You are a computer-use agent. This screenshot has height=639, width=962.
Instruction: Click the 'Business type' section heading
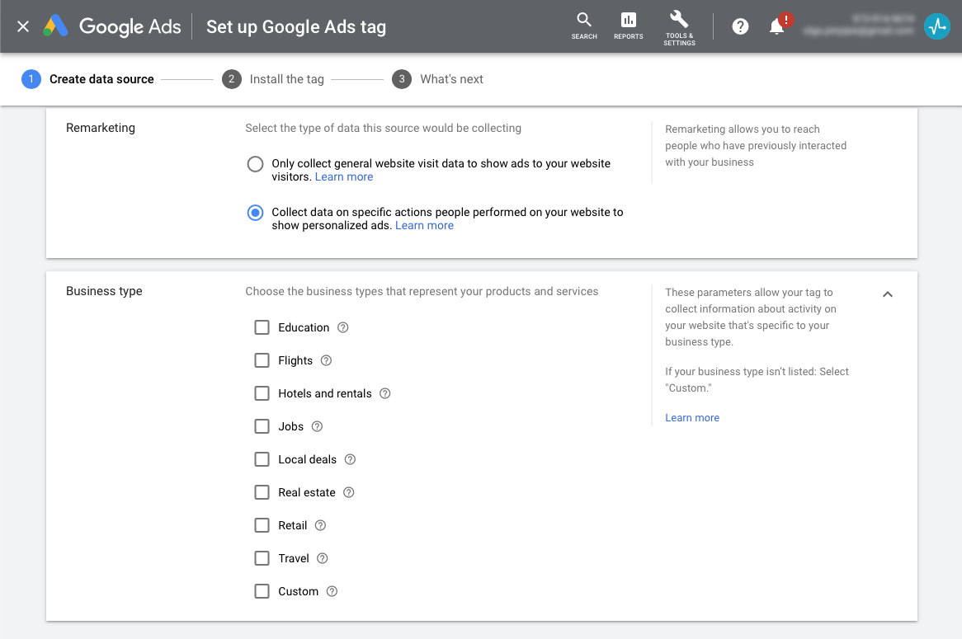[x=104, y=291]
